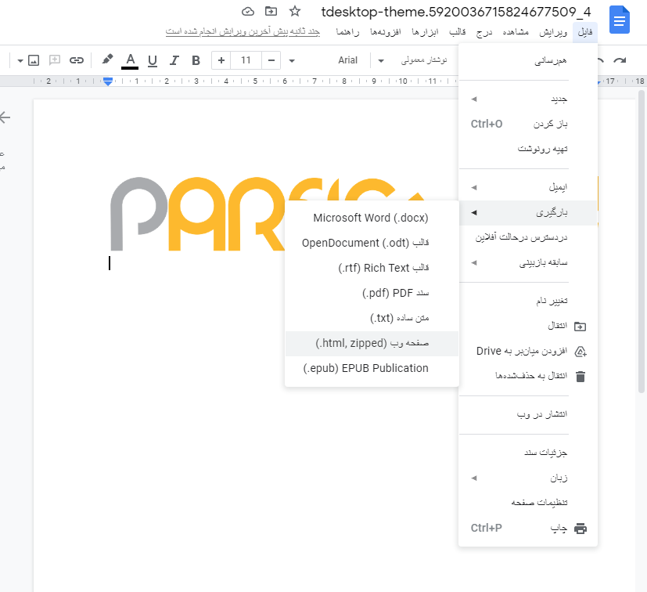Star this document
Screen dimensions: 647x592
pos(295,11)
